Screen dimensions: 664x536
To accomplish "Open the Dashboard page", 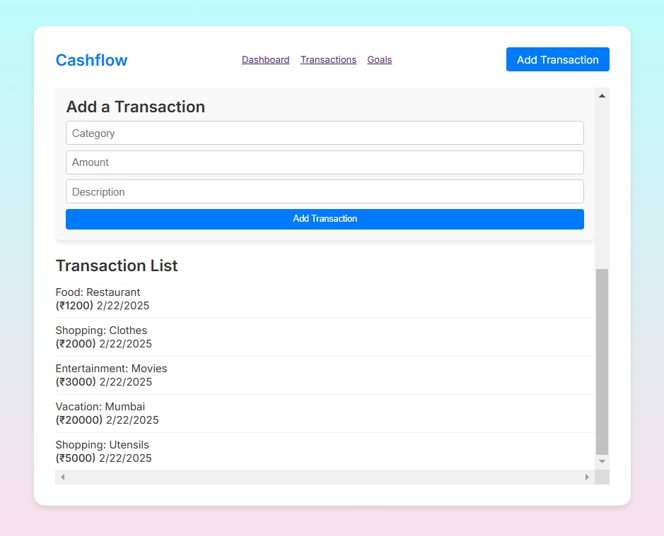I will [x=265, y=60].
